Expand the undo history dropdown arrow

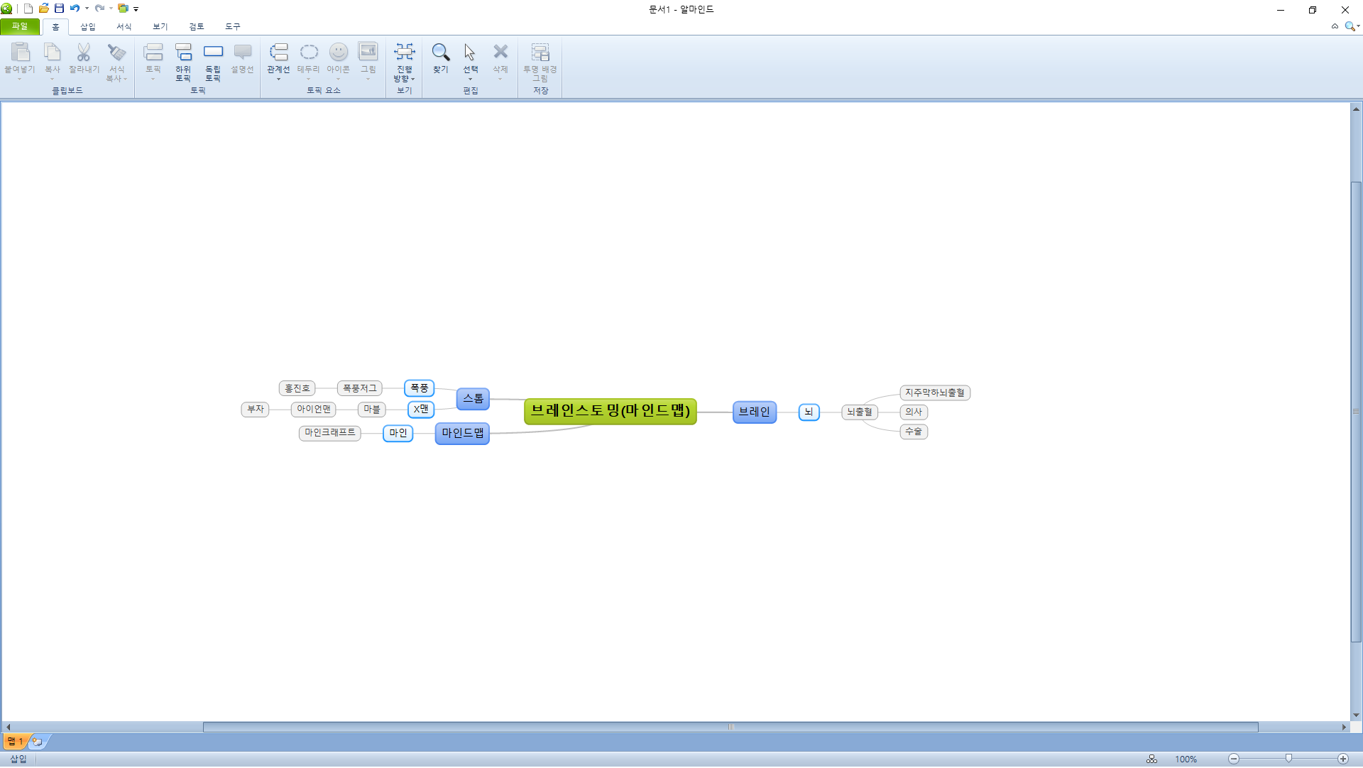87,9
